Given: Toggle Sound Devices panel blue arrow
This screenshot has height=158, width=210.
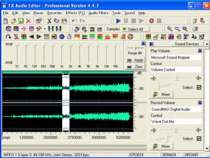Looking at the screenshot, I should (152, 44).
